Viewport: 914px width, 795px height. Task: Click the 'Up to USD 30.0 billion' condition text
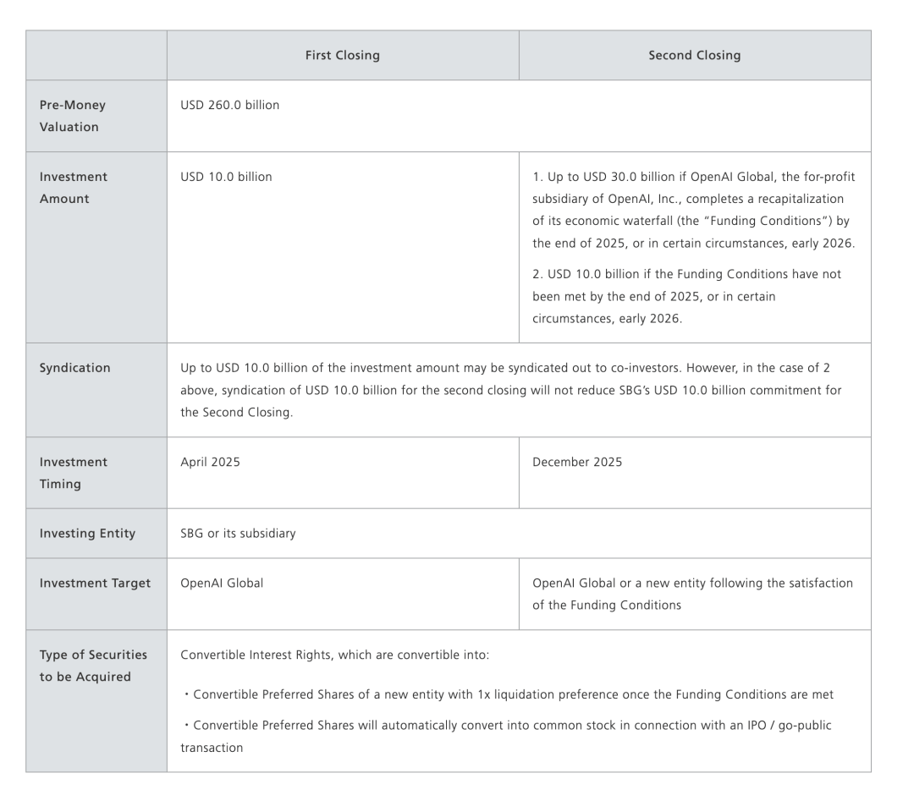tap(693, 210)
